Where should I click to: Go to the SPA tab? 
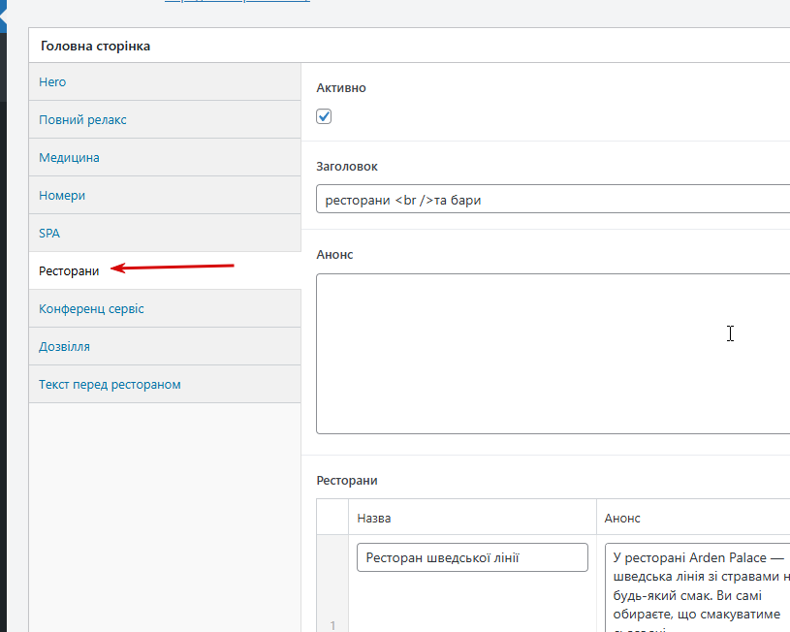pyautogui.click(x=165, y=233)
